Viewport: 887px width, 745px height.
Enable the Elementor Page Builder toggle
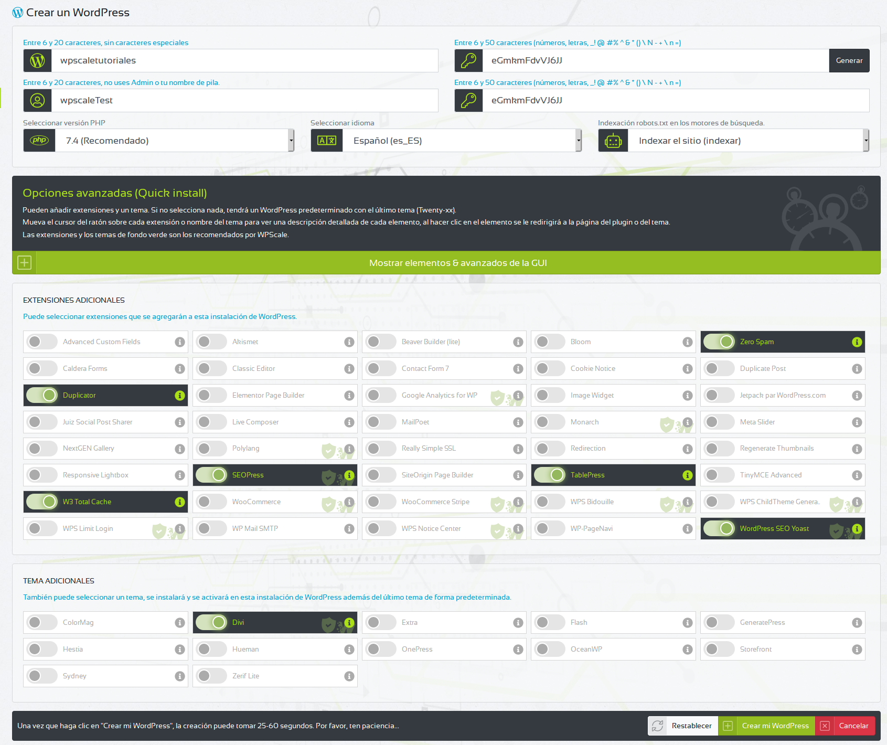(x=211, y=396)
